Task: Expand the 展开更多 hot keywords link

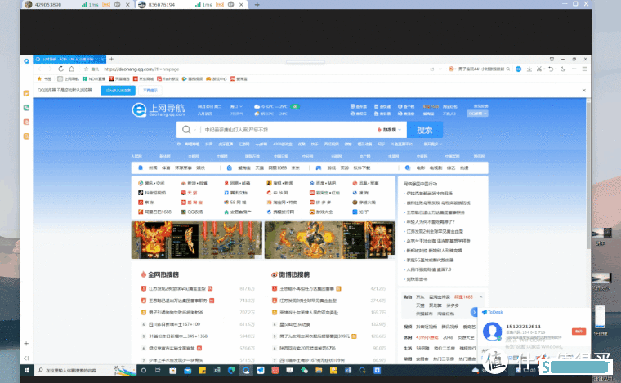Action: [x=432, y=144]
